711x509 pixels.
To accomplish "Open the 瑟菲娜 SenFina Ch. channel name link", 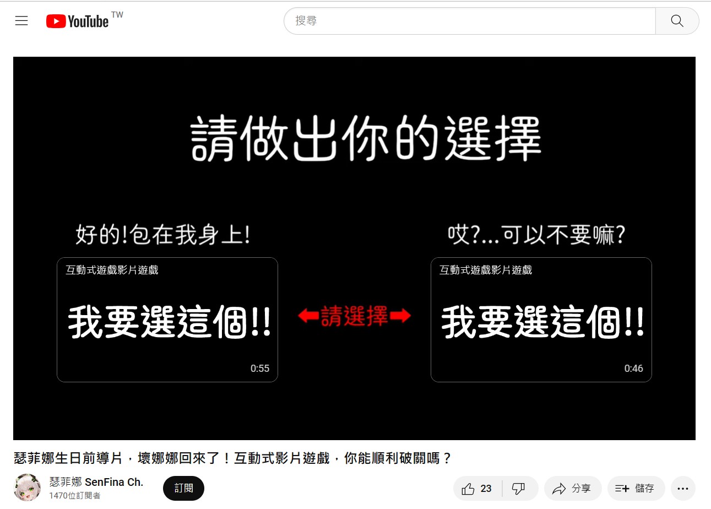I will [96, 482].
